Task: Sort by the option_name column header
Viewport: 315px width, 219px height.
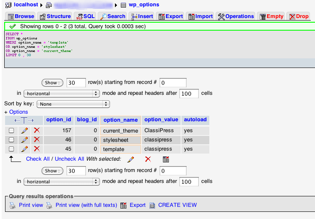Action: click(120, 120)
